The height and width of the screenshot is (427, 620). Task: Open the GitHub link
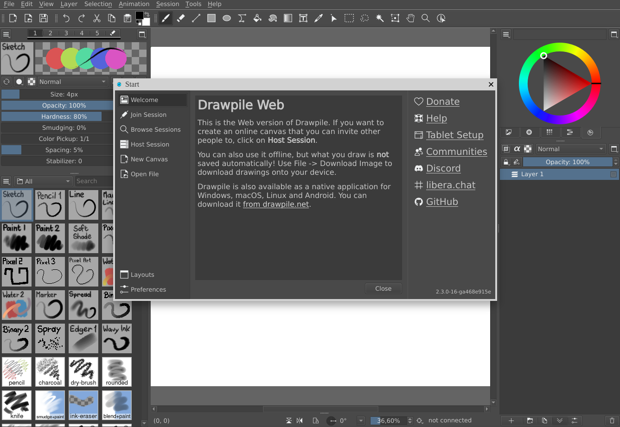tap(442, 202)
